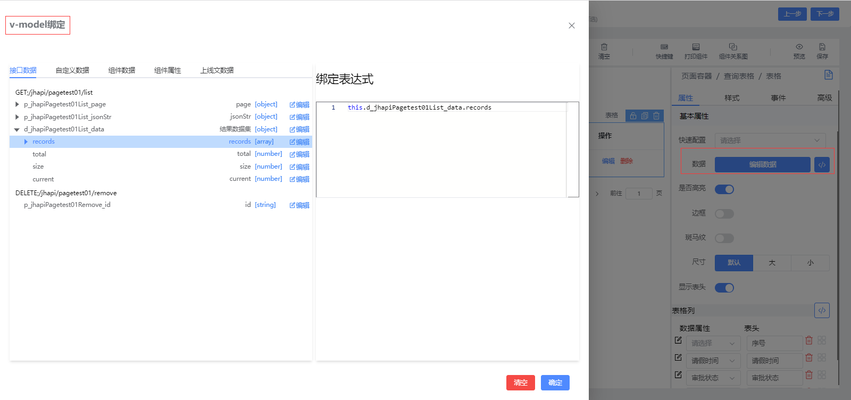This screenshot has width=851, height=400.
Task: Expand the p_jhapiPagetest01List_page node
Action: pos(17,104)
